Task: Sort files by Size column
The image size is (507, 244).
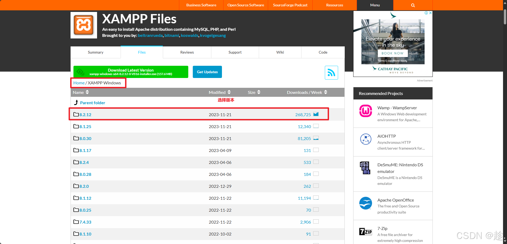Action: 254,92
